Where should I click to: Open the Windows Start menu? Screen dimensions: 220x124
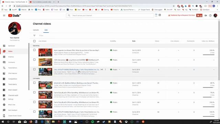(x=3, y=122)
